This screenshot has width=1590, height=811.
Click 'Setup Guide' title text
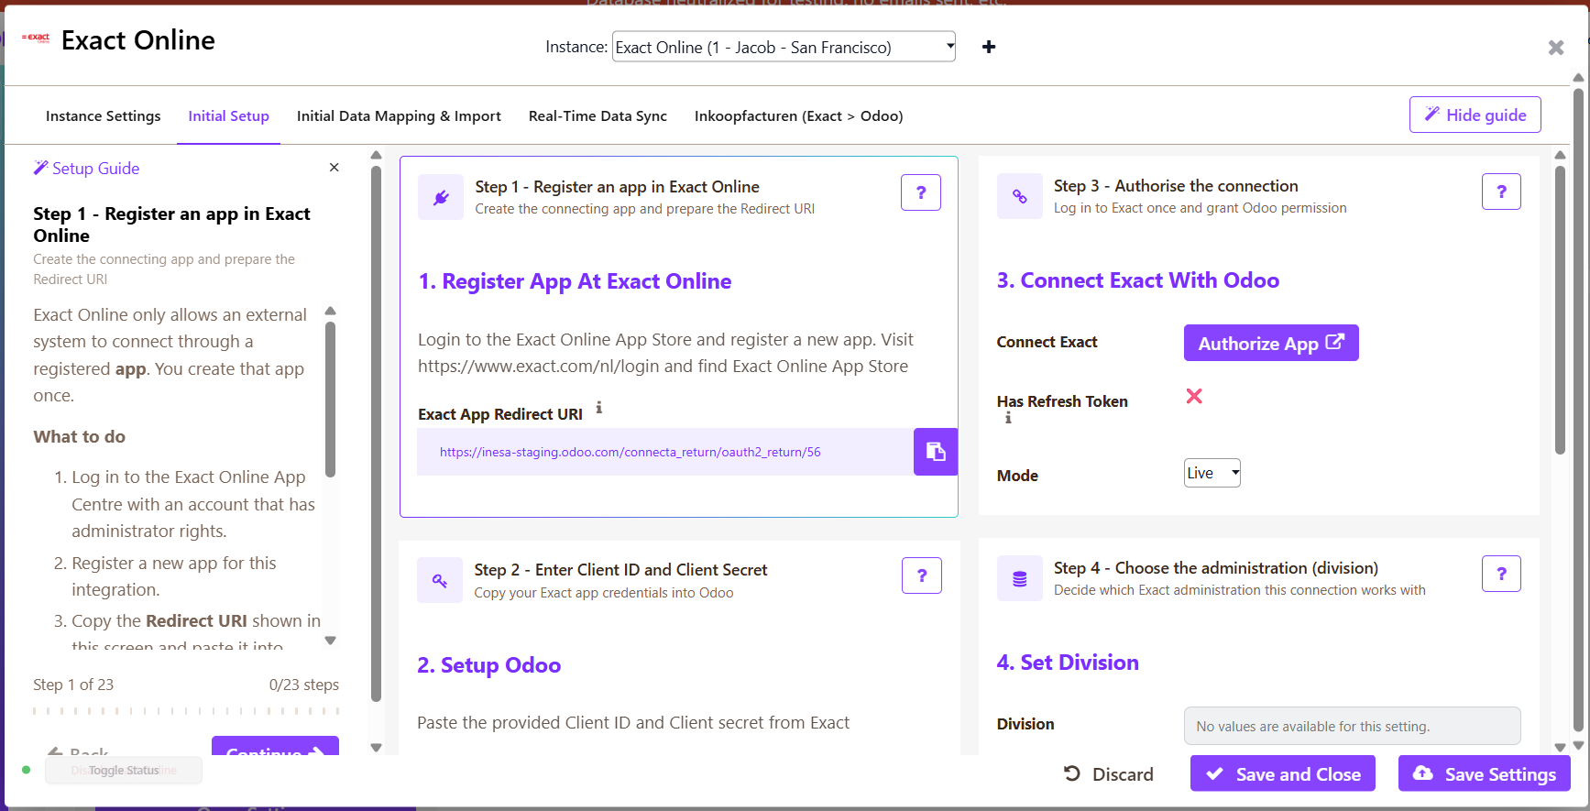click(95, 168)
